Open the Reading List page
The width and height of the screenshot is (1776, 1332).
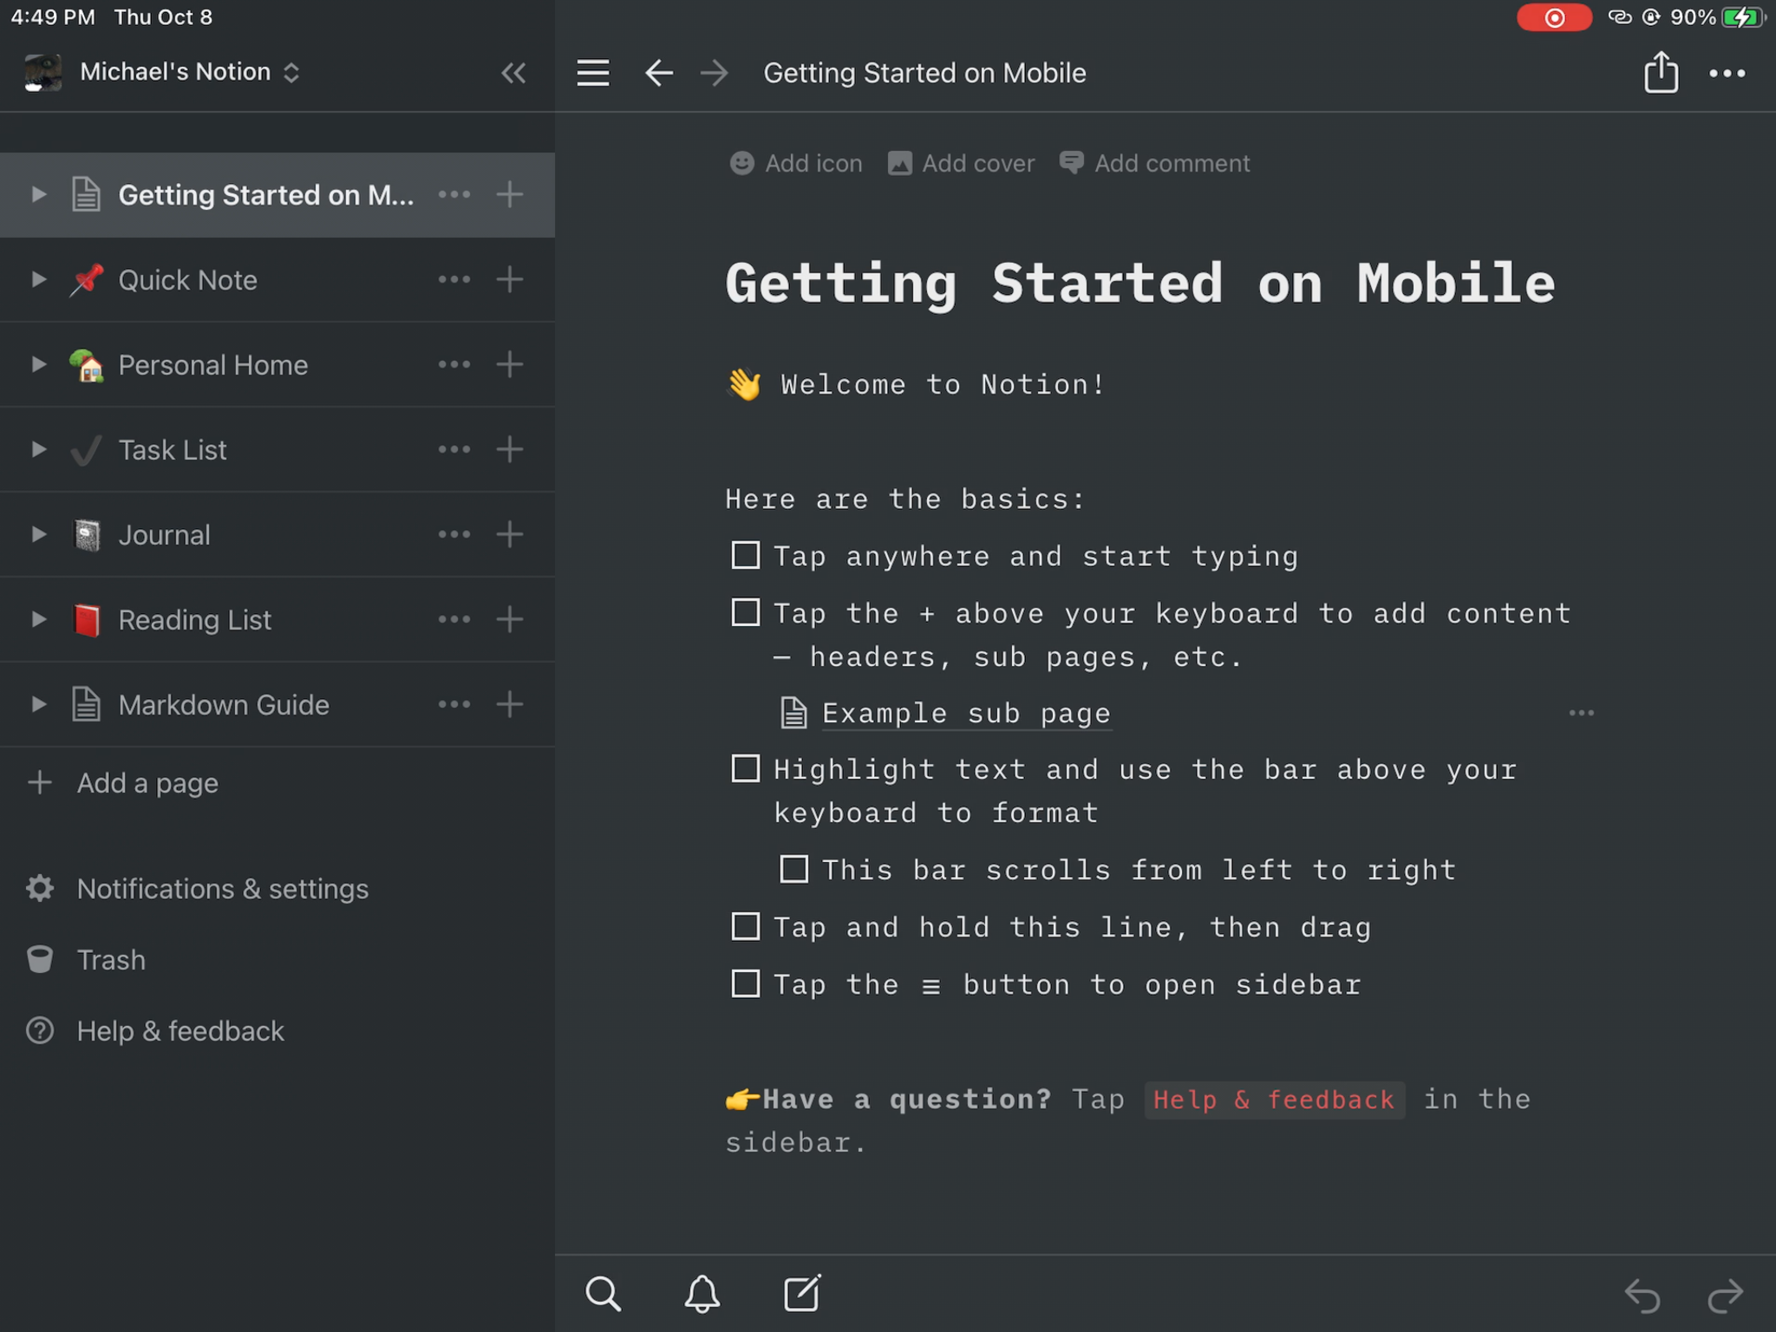coord(194,620)
